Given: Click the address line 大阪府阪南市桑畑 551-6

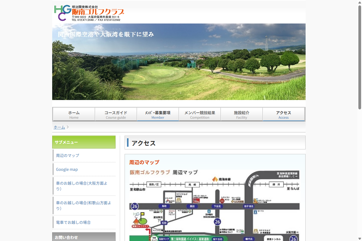Looking at the screenshot, I should pos(103,17).
